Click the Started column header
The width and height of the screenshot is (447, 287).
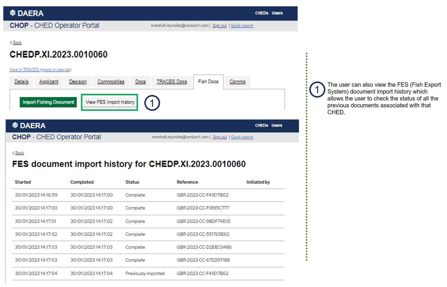(x=23, y=182)
